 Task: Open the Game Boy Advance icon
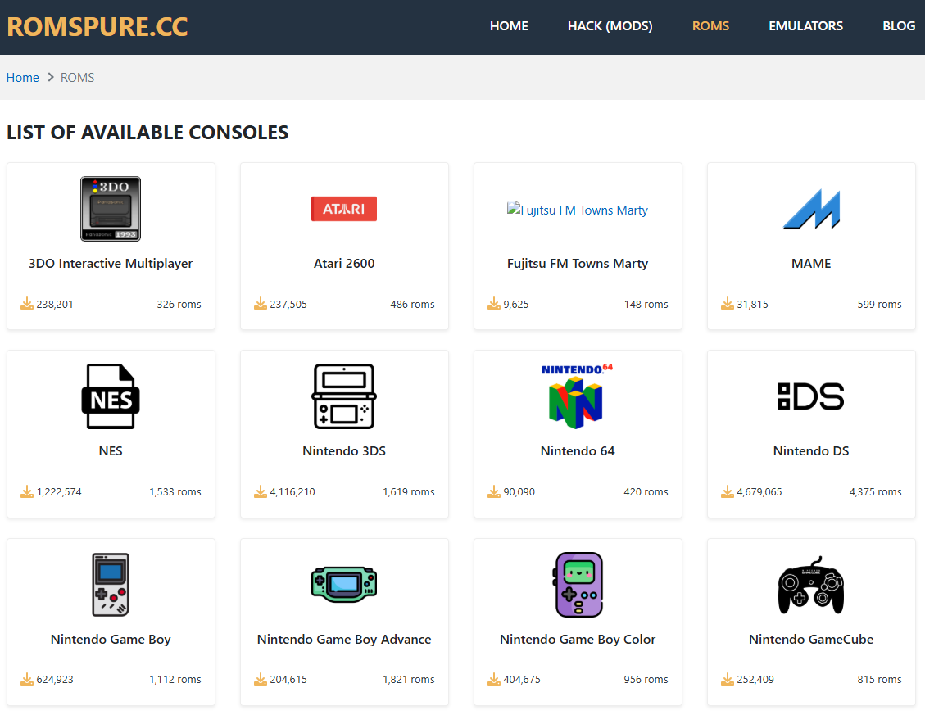click(x=344, y=584)
